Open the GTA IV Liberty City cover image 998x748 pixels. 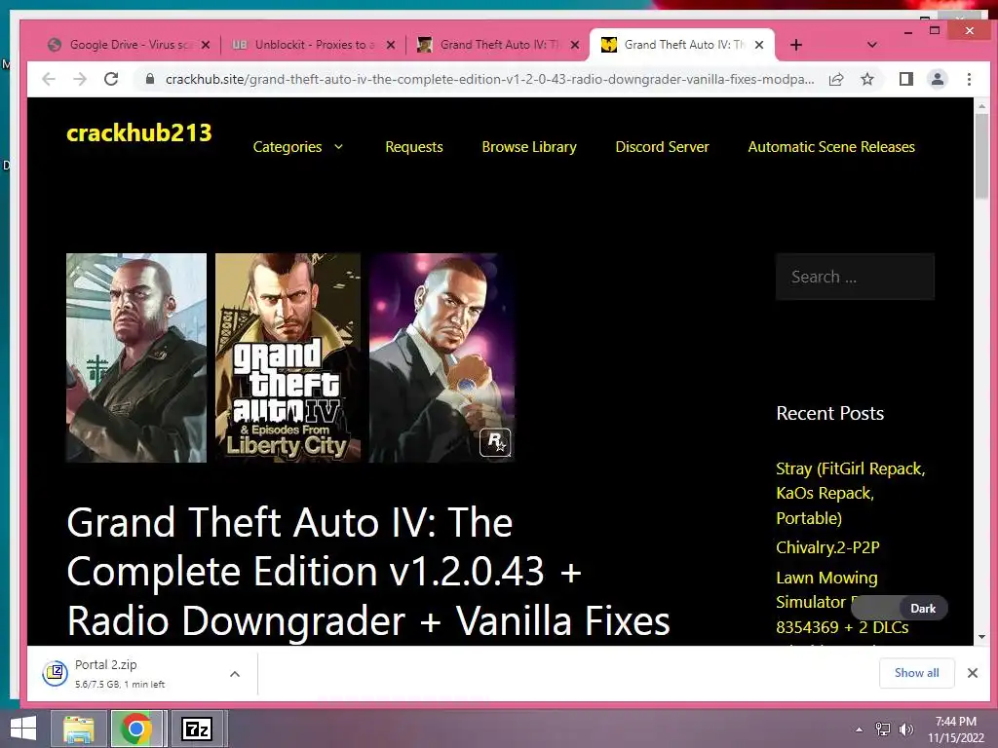point(288,357)
